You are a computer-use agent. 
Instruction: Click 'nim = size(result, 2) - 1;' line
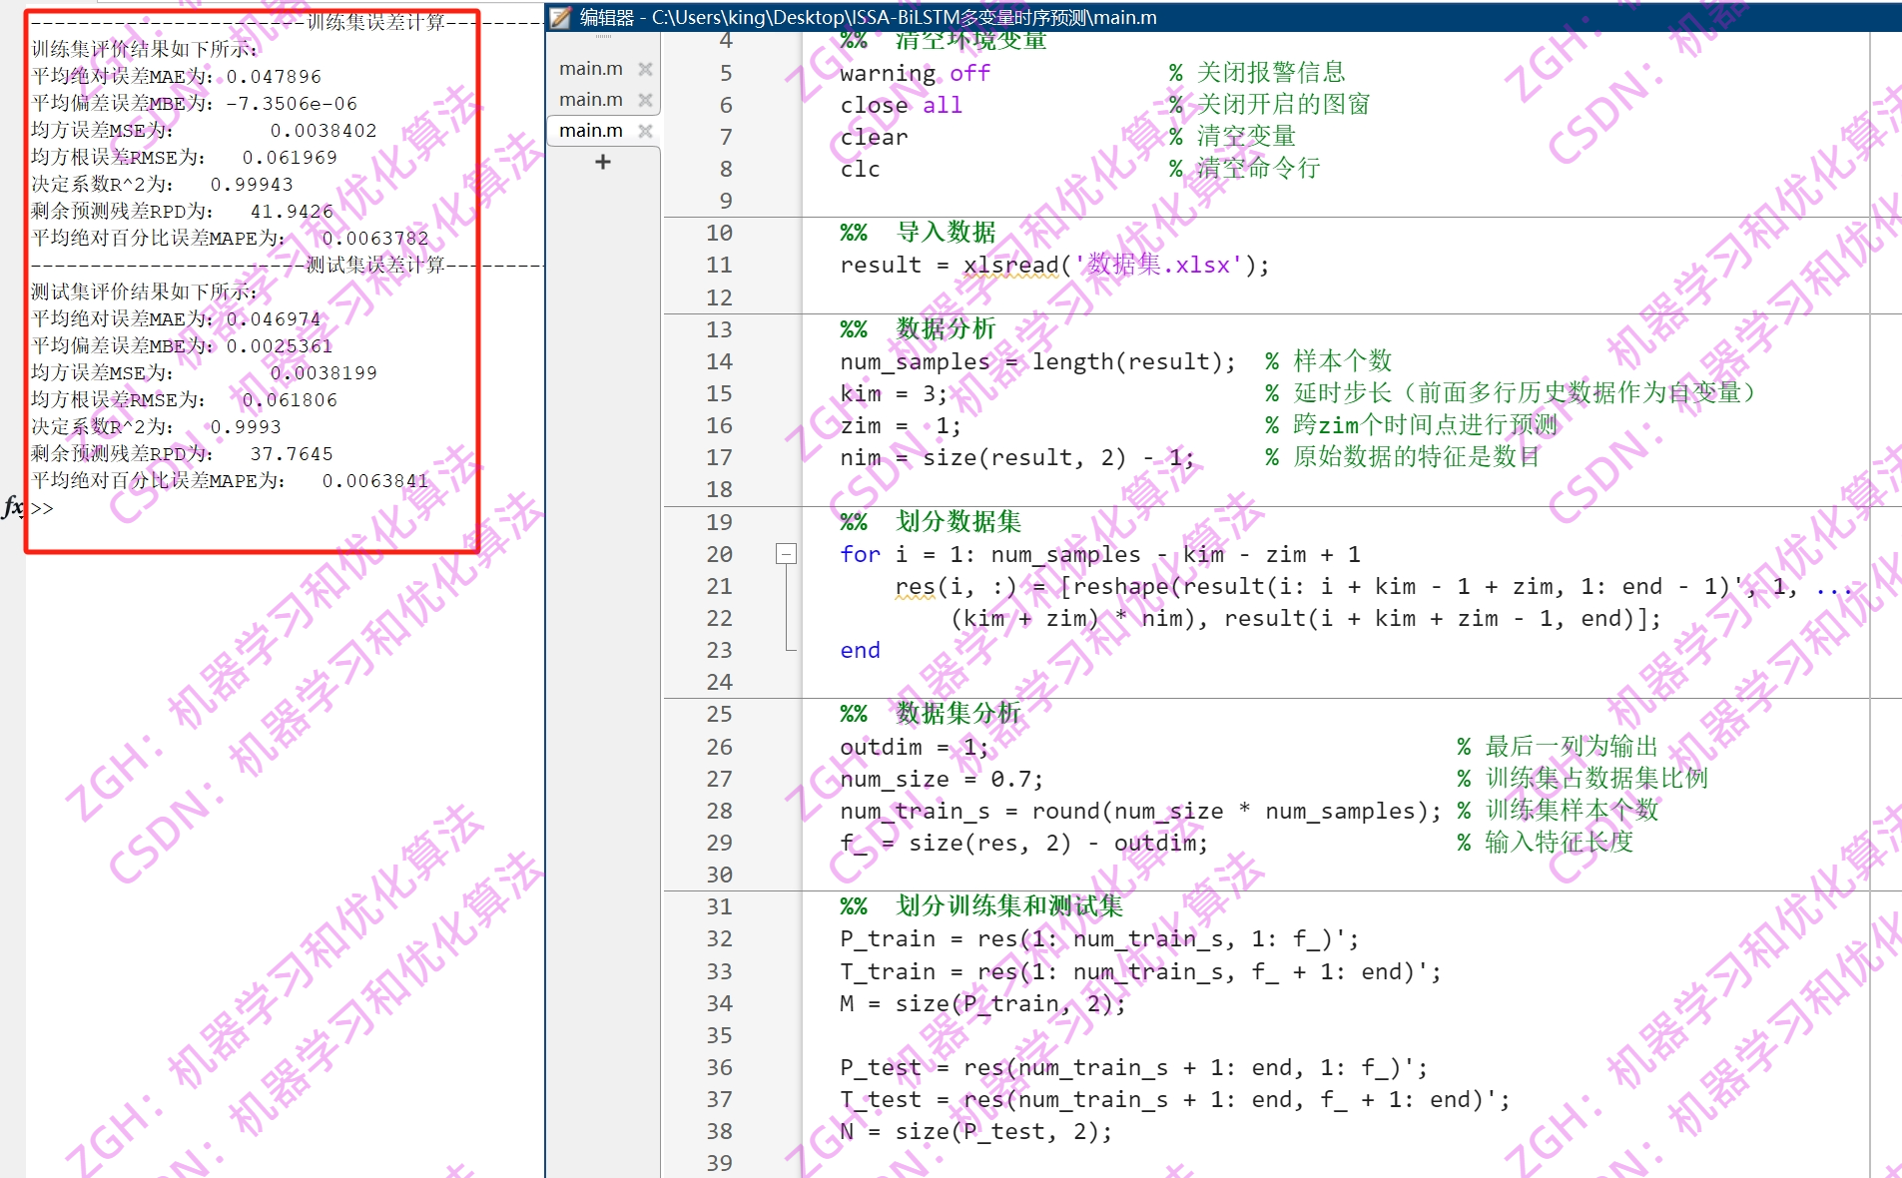(1016, 457)
